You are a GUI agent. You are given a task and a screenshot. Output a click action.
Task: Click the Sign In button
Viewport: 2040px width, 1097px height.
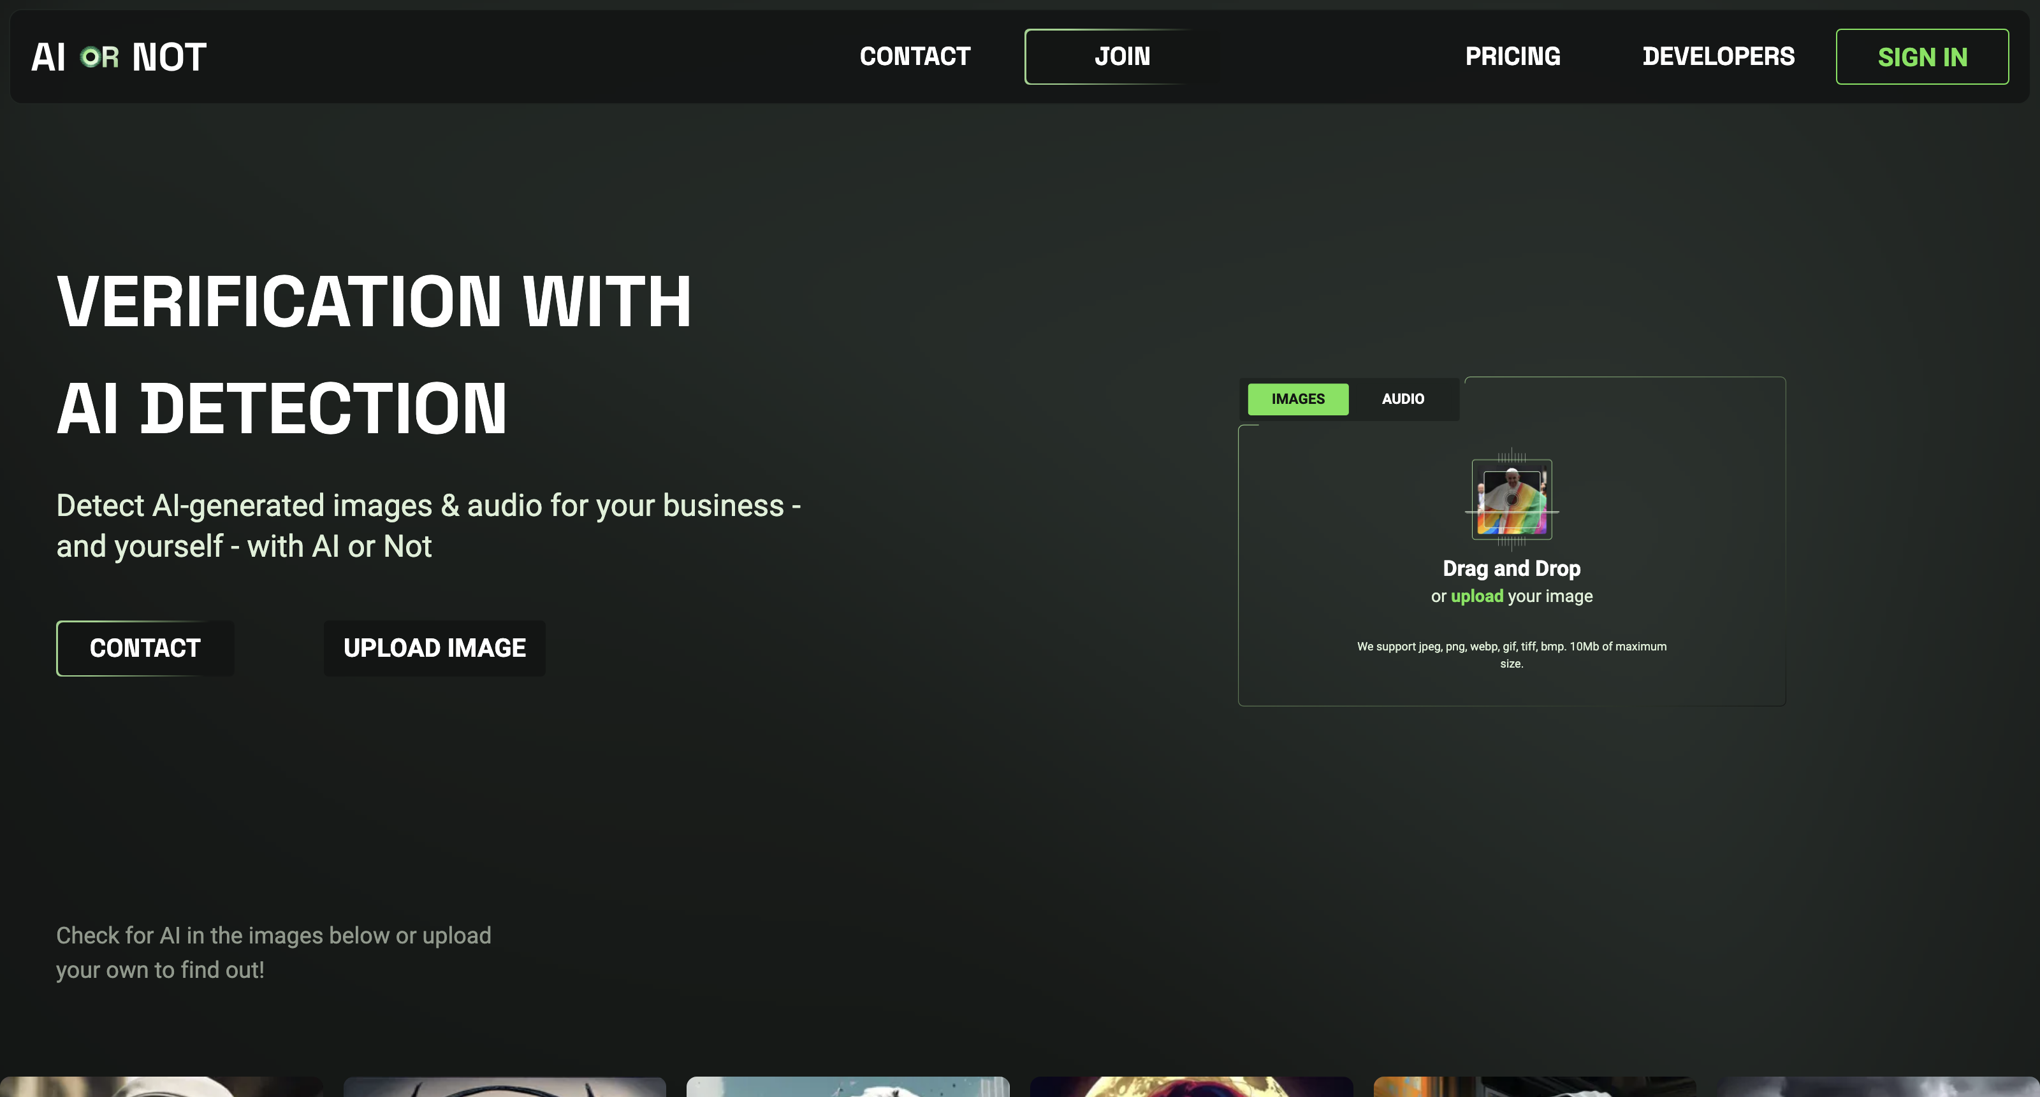1922,57
